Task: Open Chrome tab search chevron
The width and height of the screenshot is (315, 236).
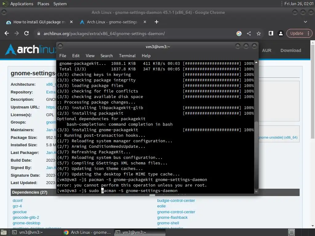Action: [x=305, y=22]
